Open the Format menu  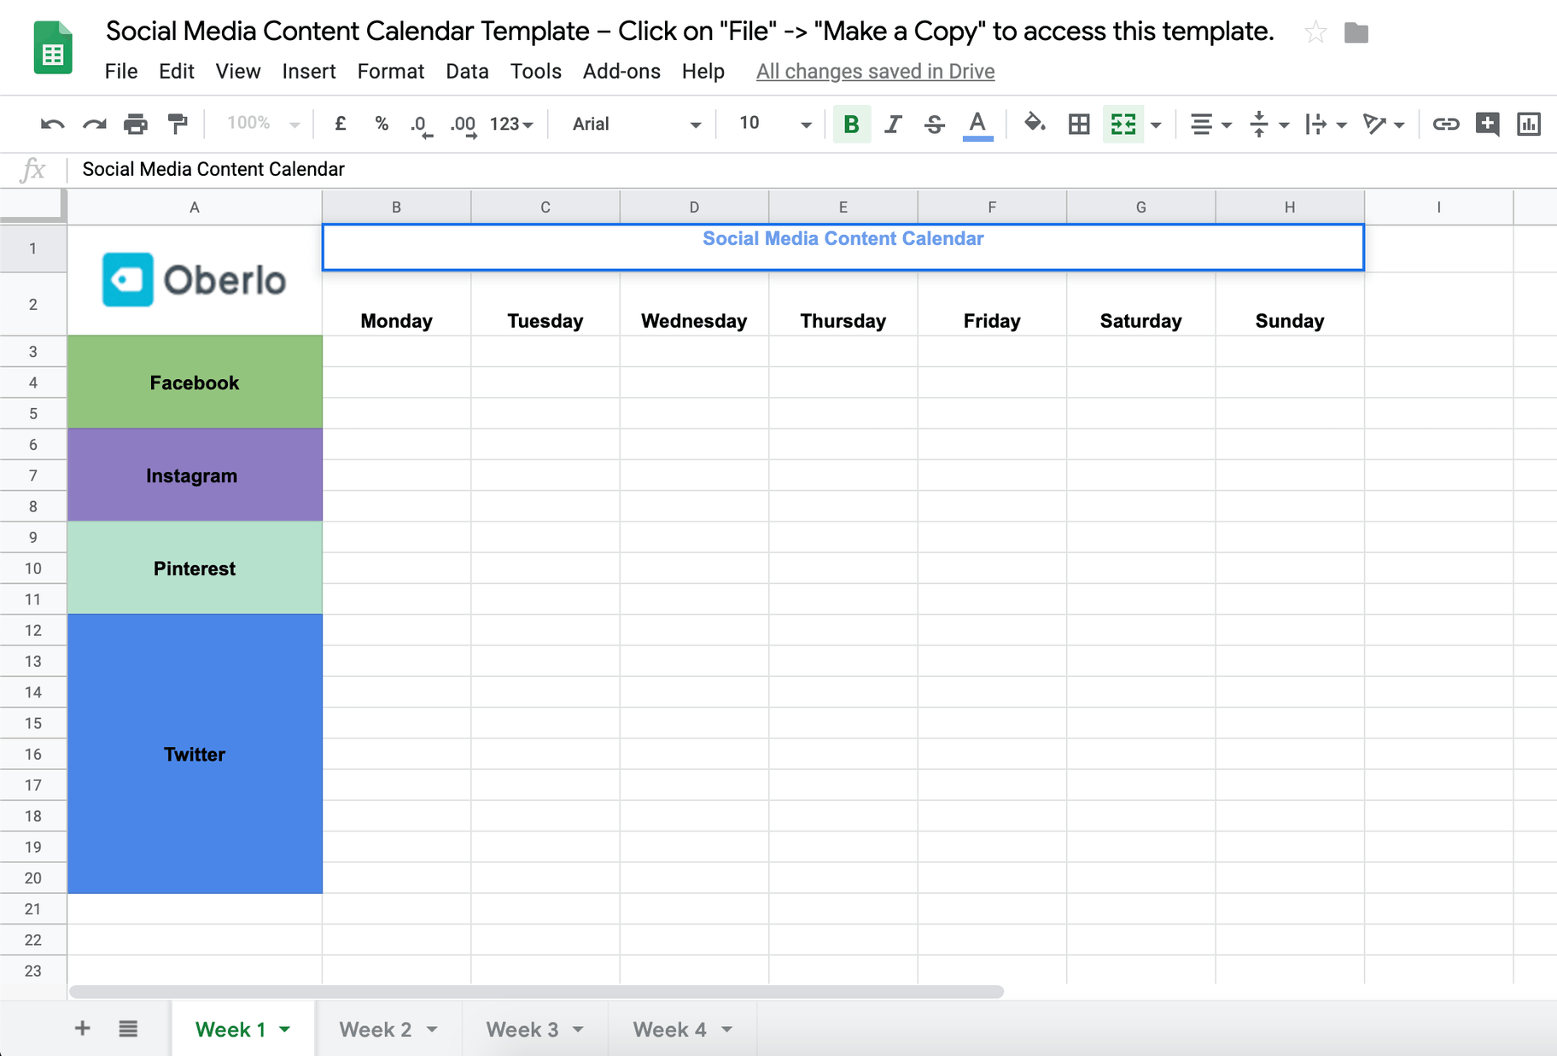[x=391, y=72]
